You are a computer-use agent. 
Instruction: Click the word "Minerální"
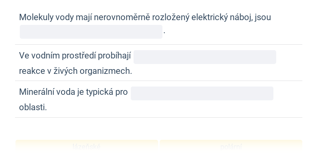click(36, 92)
